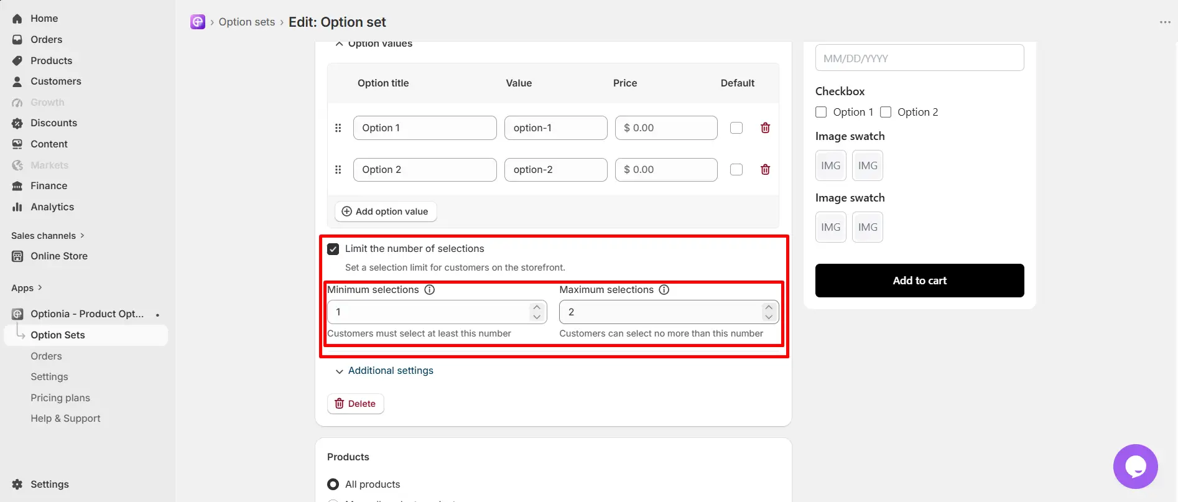
Task: Select the first image swatch thumbnail
Action: click(830, 165)
